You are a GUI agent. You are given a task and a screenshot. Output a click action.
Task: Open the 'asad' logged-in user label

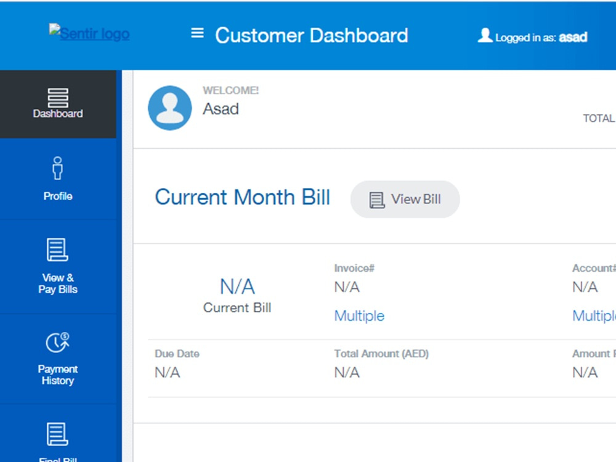pos(573,38)
